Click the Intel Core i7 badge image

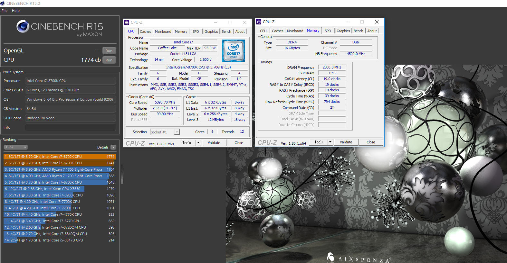(x=234, y=51)
